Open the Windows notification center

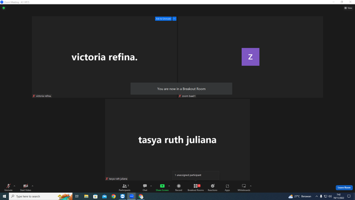tap(349, 196)
